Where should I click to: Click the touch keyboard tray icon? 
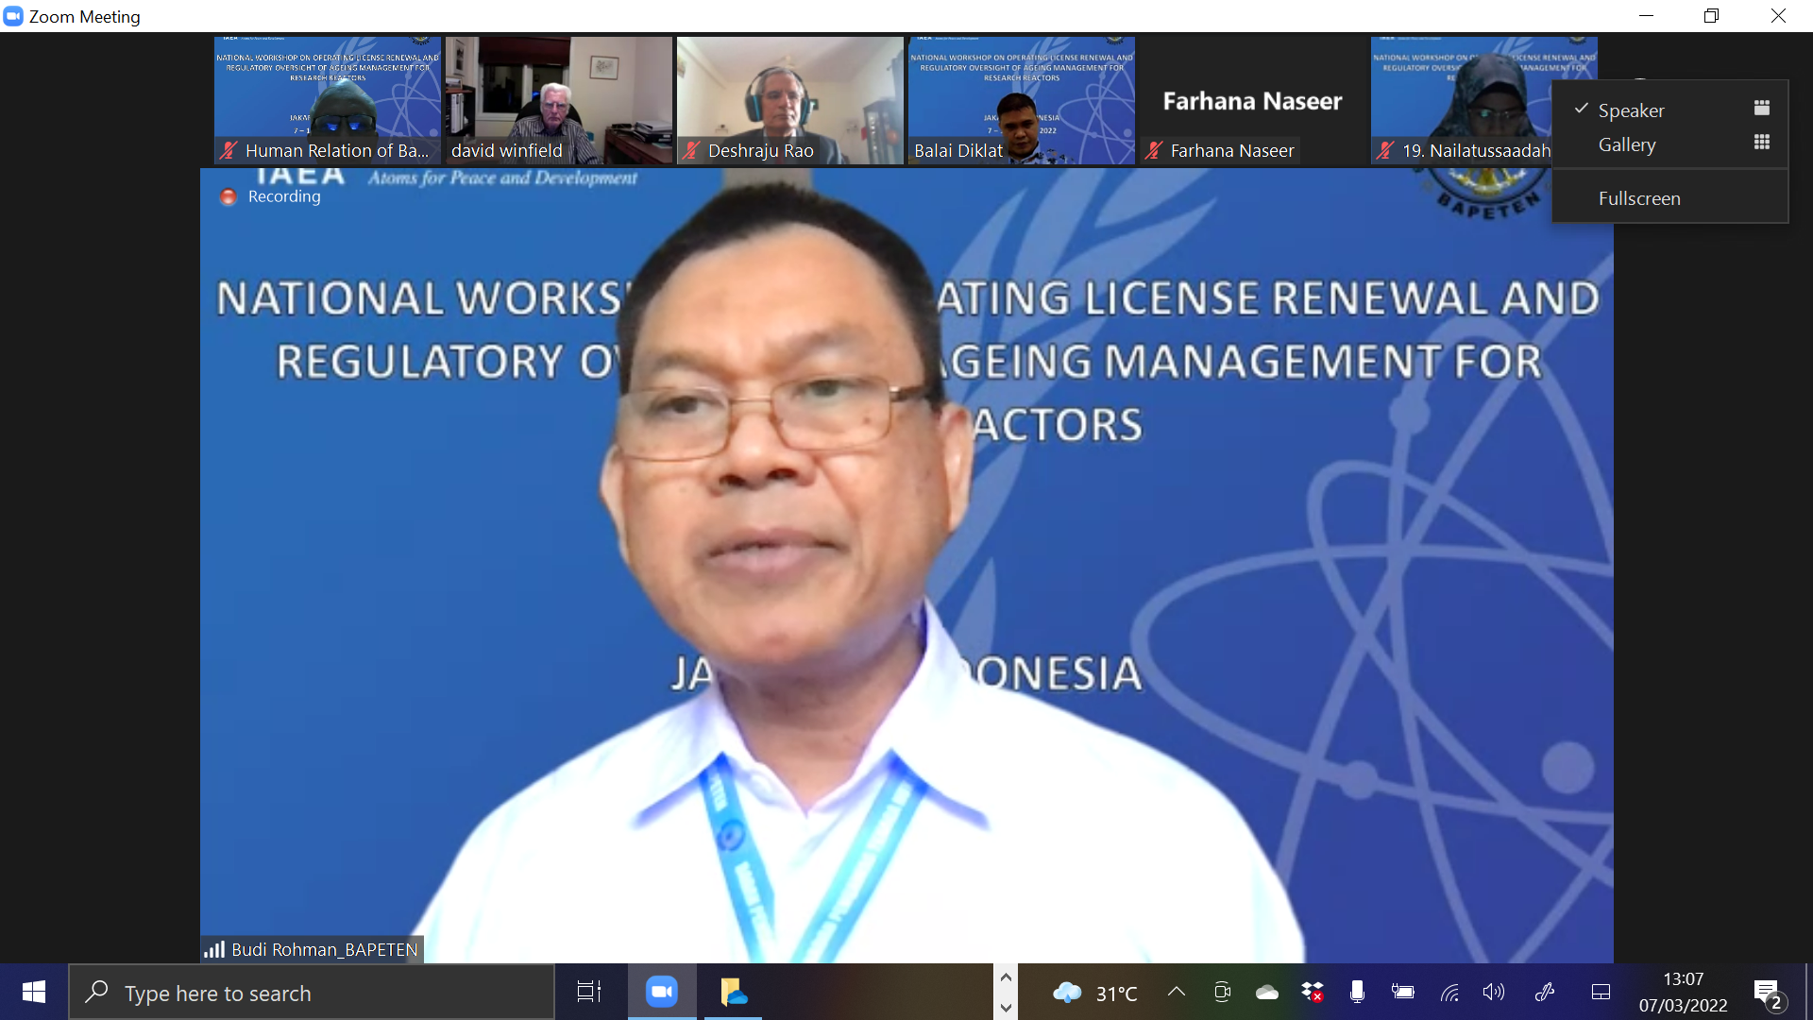(1601, 992)
